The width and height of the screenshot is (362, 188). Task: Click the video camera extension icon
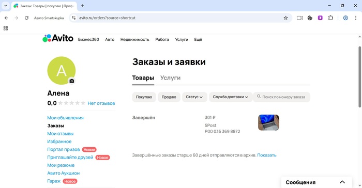[299, 18]
